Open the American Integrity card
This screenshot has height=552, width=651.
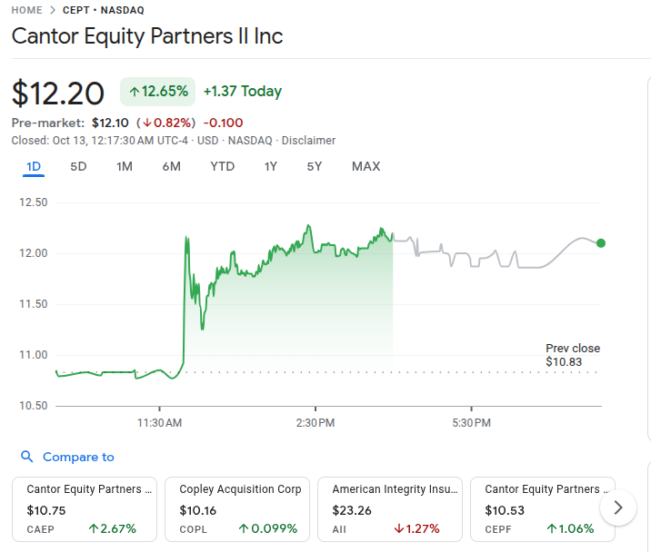click(x=389, y=509)
